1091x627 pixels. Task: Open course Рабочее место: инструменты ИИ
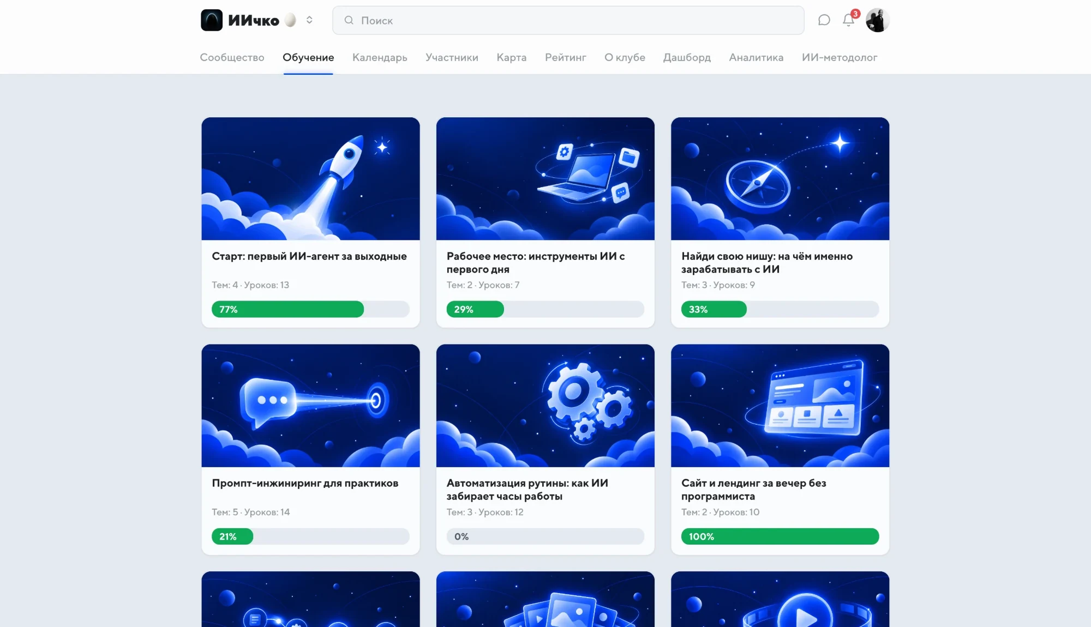536,262
